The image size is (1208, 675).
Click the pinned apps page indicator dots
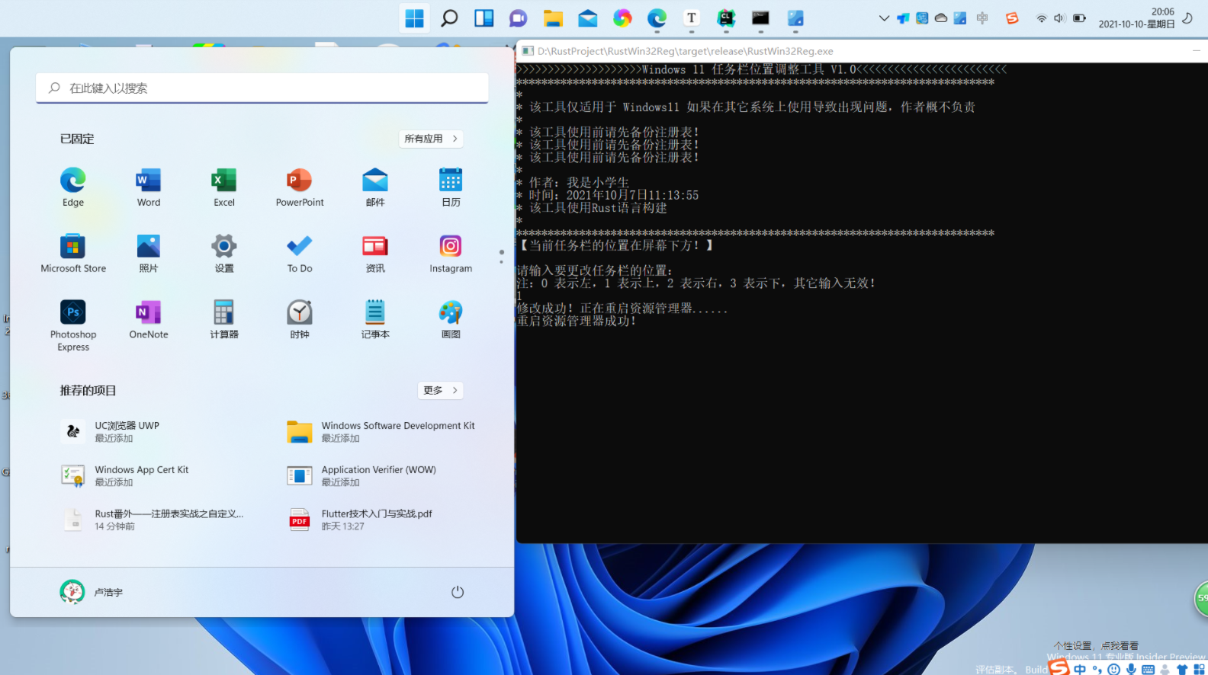[501, 257]
